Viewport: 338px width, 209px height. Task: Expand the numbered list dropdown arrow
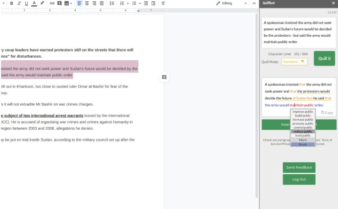pyautogui.click(x=128, y=3)
